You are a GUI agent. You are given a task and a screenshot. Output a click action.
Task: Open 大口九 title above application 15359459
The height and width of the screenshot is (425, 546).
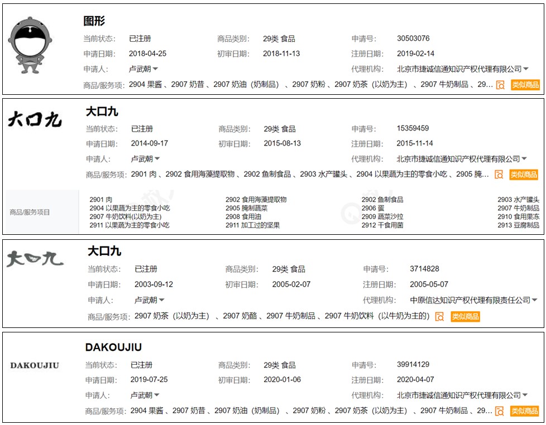tap(102, 112)
